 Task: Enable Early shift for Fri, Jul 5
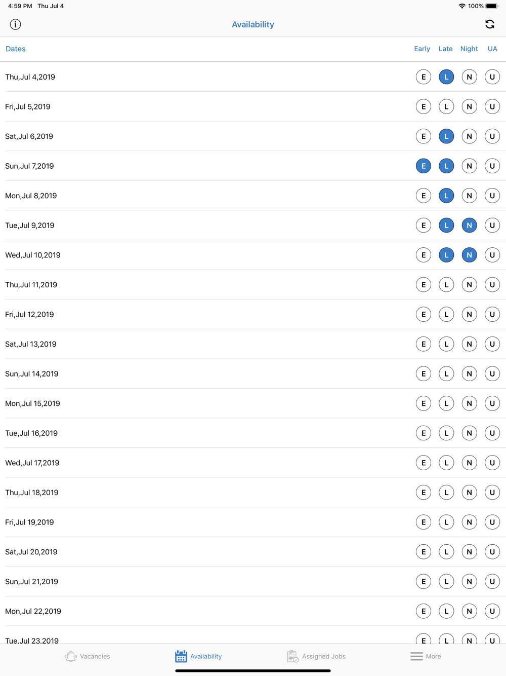(424, 107)
